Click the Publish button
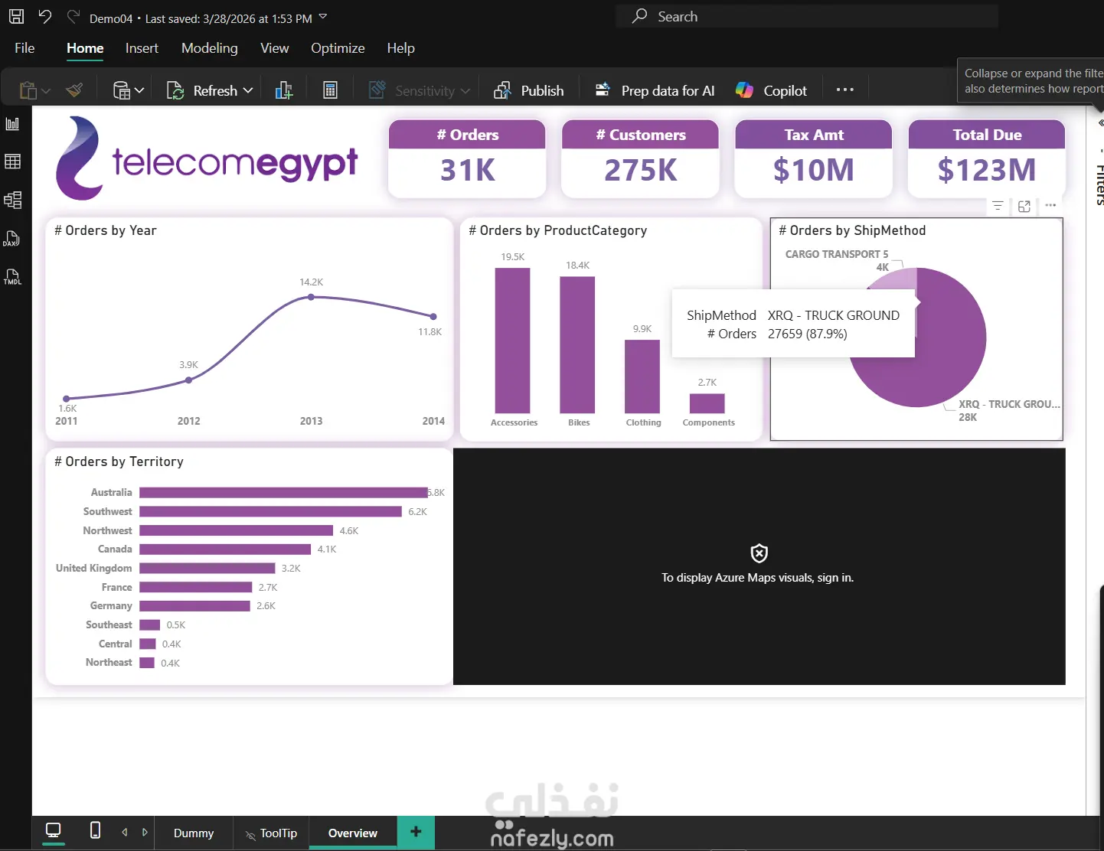 pos(528,90)
